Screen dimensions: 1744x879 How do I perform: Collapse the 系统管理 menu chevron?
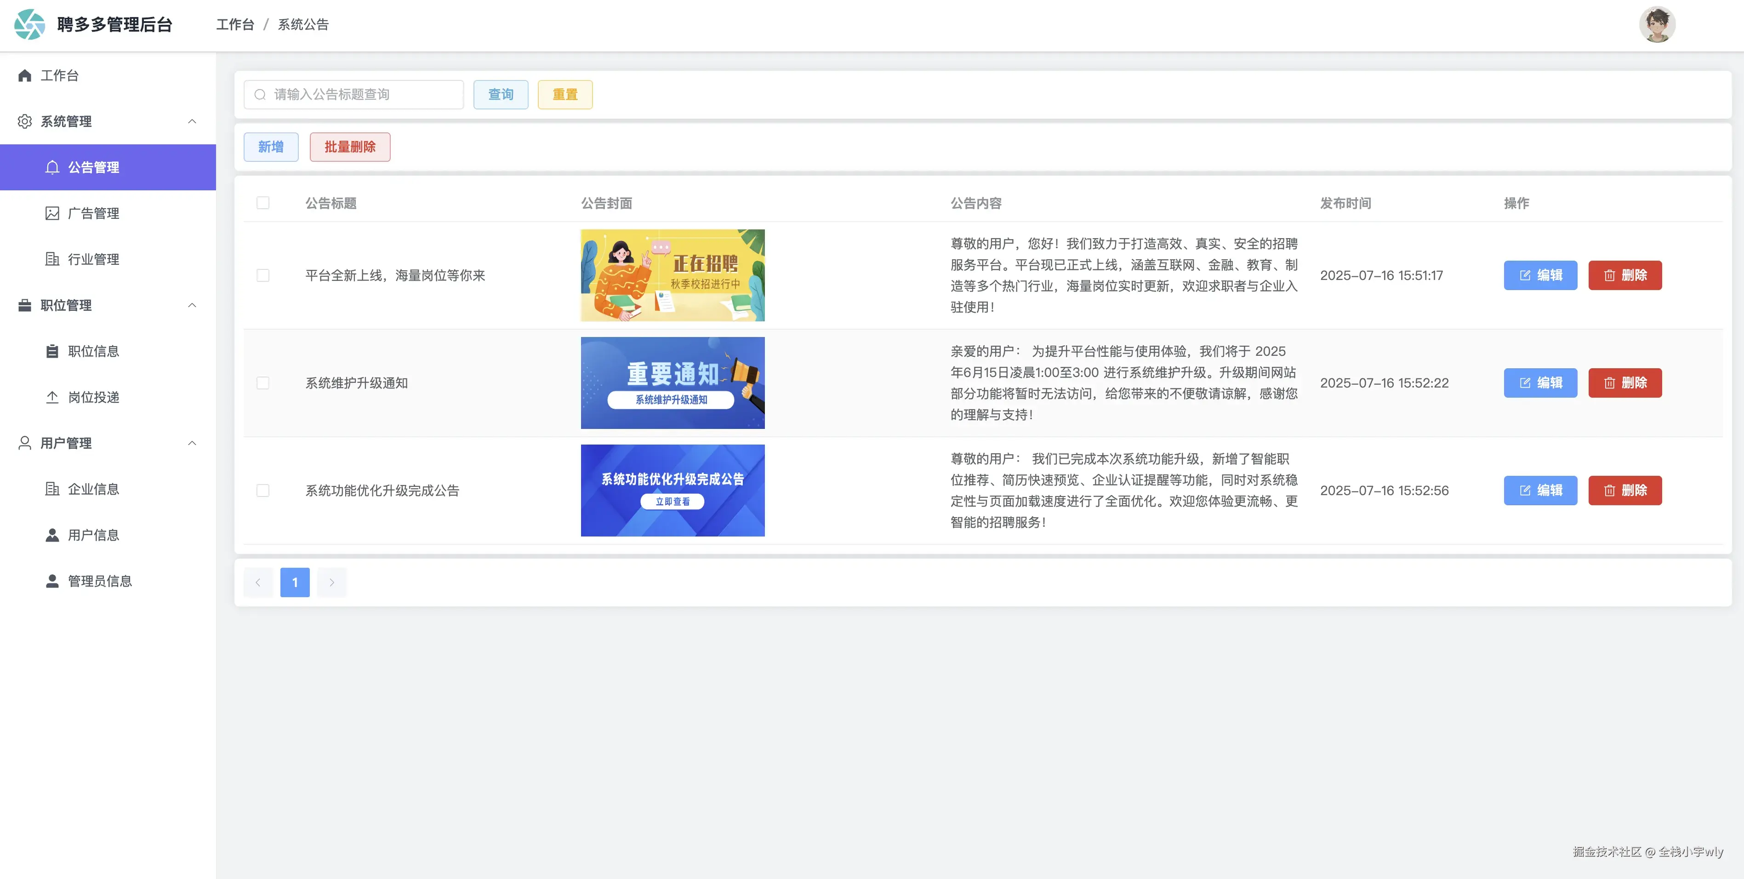click(x=192, y=121)
